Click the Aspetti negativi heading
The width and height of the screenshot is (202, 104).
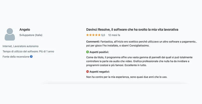click(99, 72)
